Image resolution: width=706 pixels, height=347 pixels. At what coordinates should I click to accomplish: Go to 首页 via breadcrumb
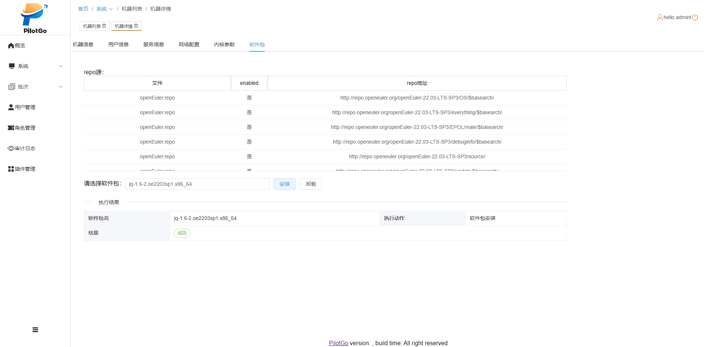point(83,9)
